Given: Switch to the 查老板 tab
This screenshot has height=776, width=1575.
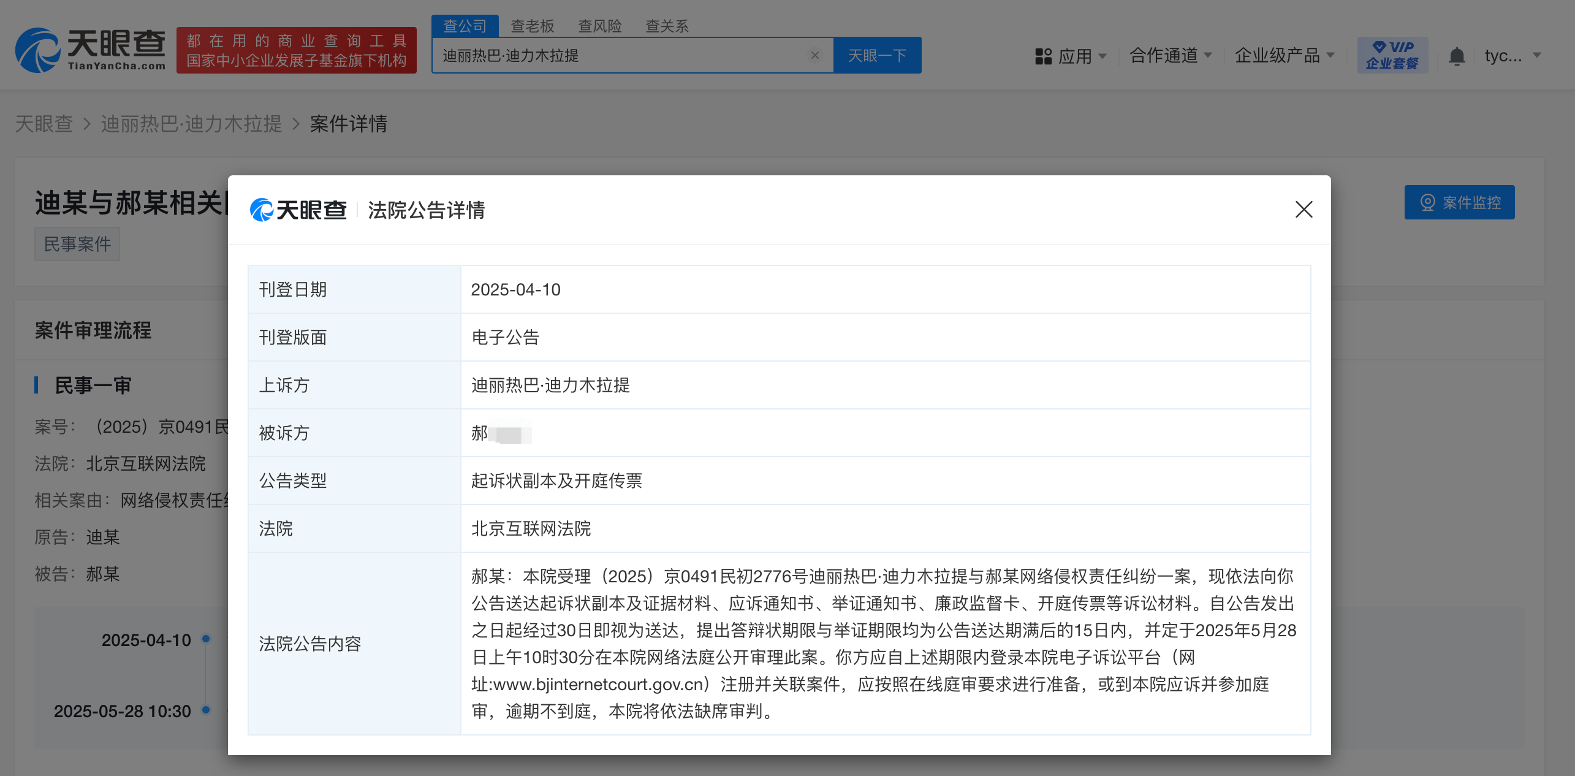Looking at the screenshot, I should click(532, 26).
